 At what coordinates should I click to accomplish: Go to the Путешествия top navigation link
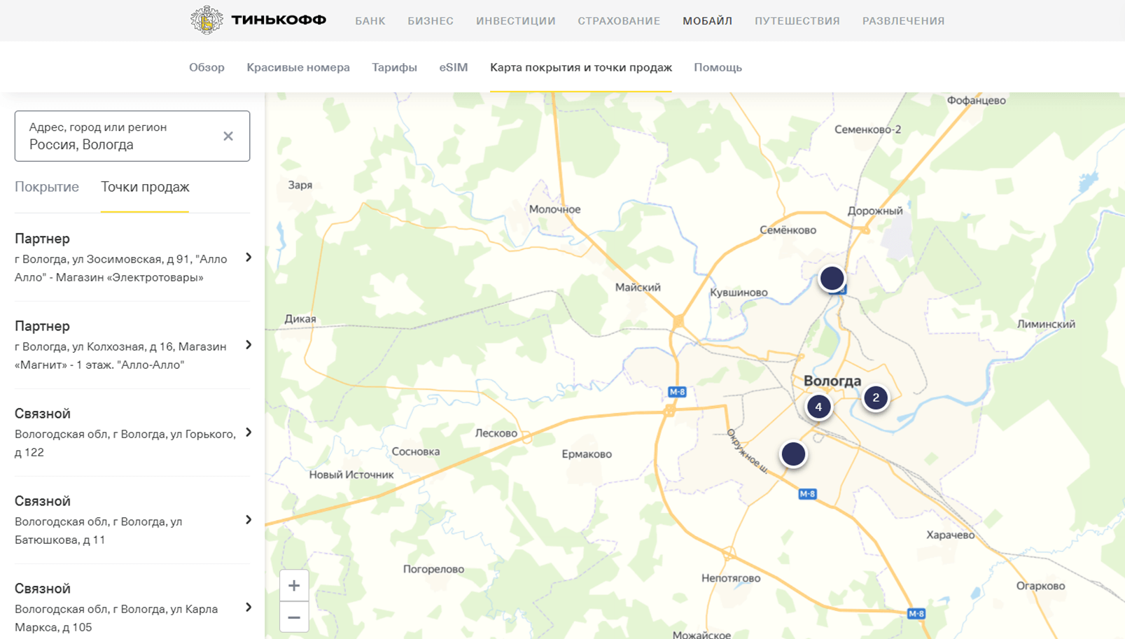(x=797, y=21)
